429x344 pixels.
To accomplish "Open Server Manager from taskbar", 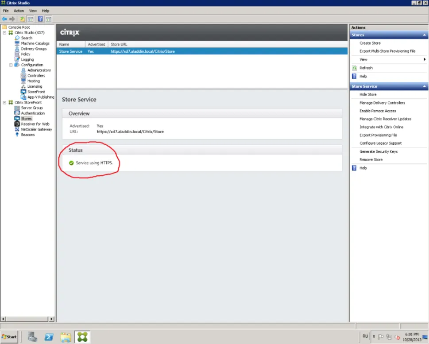I will click(33, 337).
